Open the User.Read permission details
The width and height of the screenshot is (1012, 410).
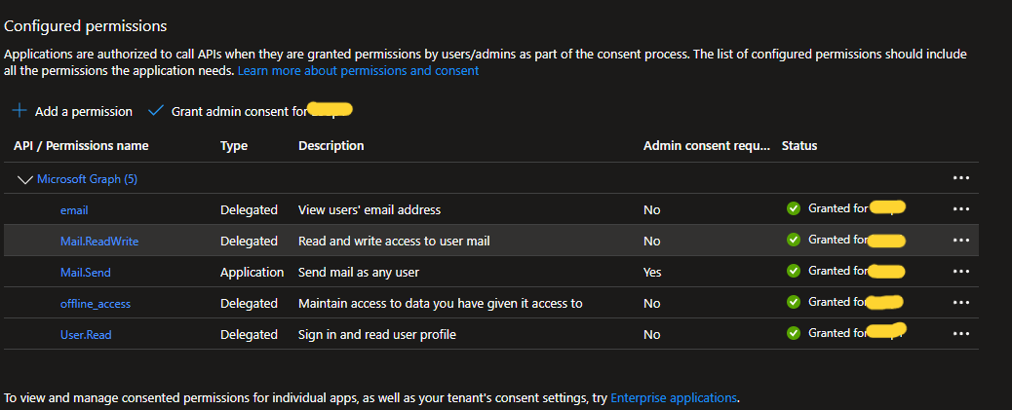coord(85,334)
